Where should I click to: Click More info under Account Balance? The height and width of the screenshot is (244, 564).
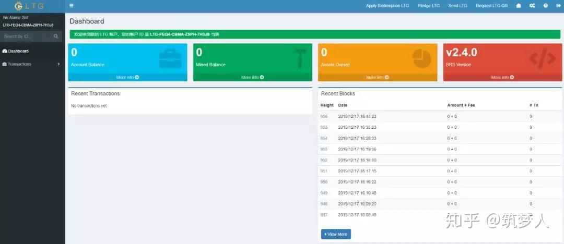pyautogui.click(x=127, y=77)
